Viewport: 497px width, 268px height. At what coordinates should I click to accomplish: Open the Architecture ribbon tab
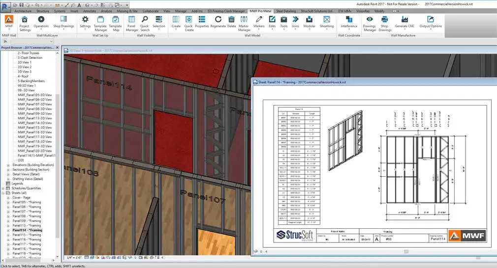24,10
